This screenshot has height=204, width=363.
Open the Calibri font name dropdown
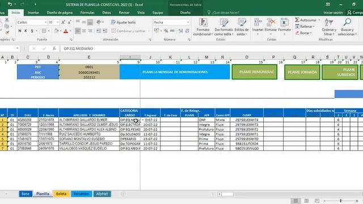(x=45, y=22)
